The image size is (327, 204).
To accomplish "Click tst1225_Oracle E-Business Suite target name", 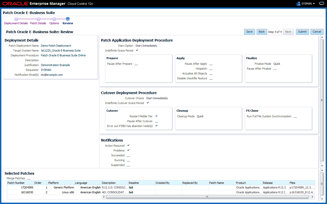I will pyautogui.click(x=61, y=50).
